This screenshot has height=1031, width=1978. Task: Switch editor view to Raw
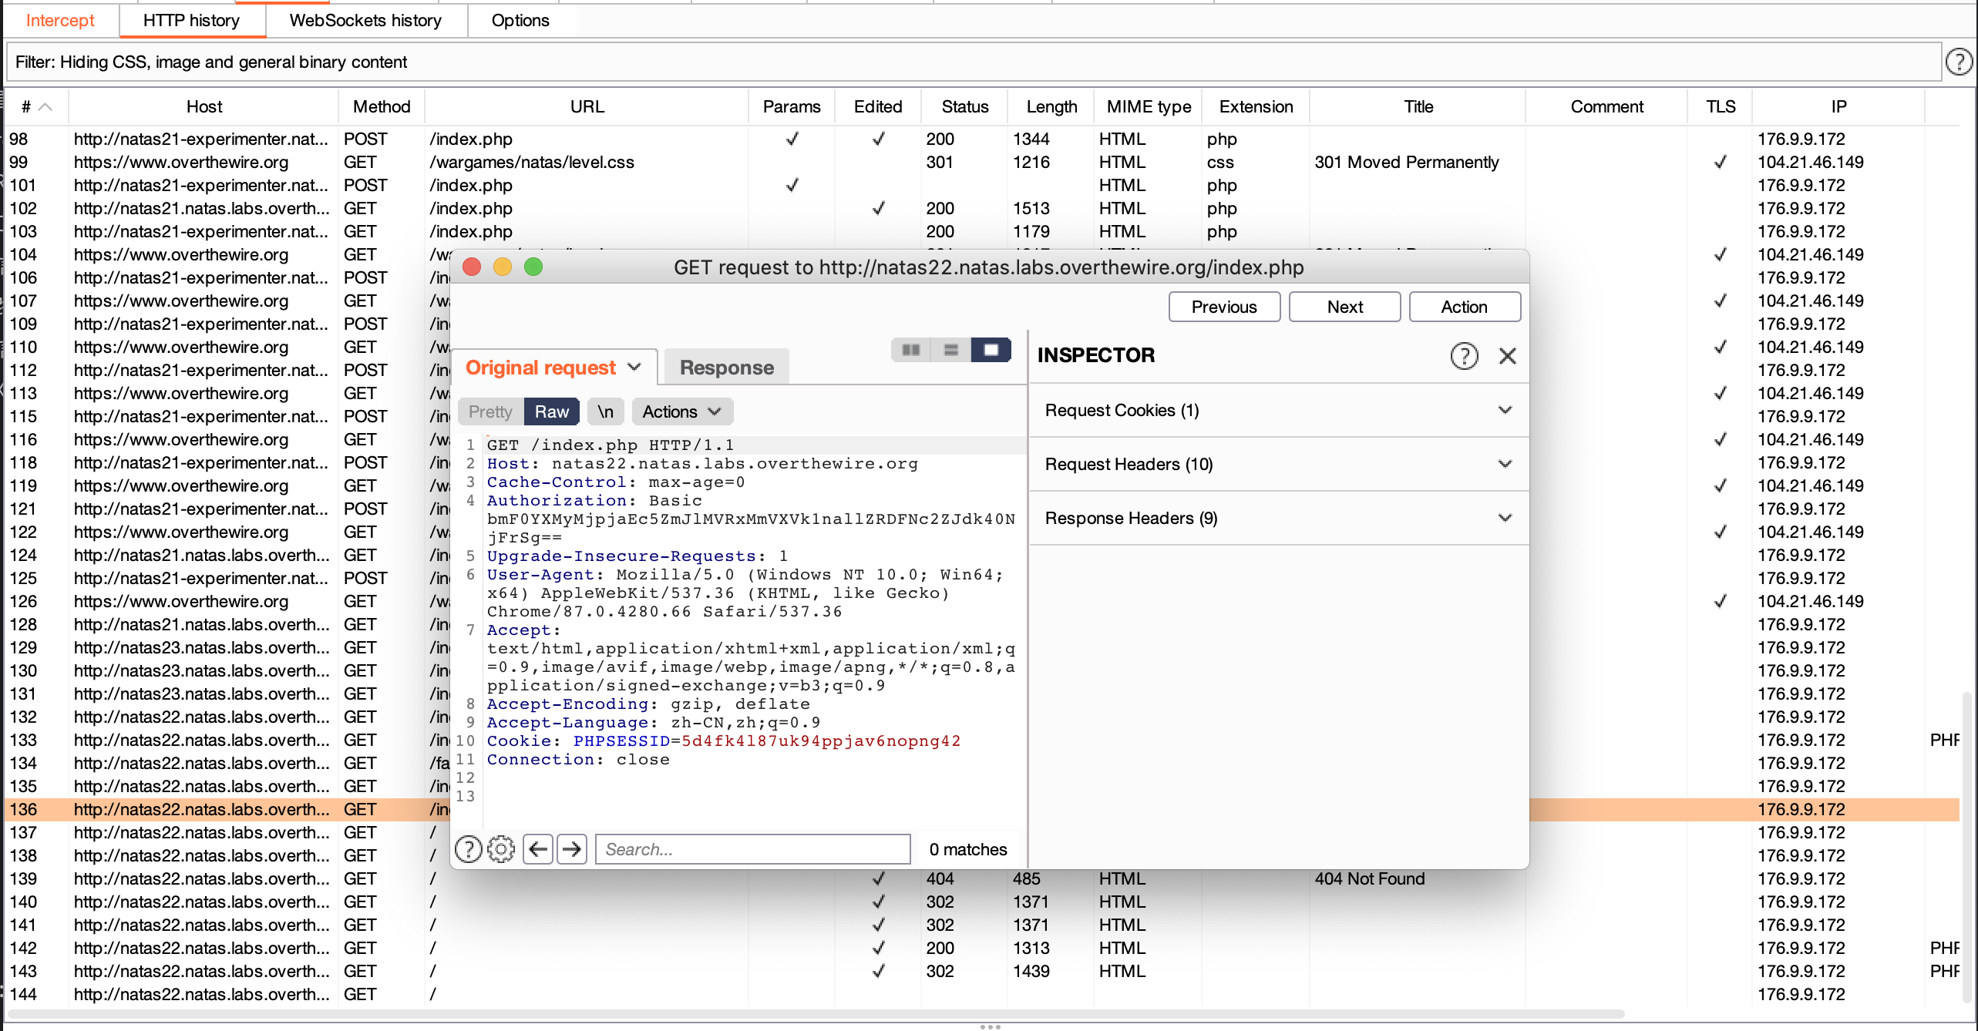coord(552,411)
